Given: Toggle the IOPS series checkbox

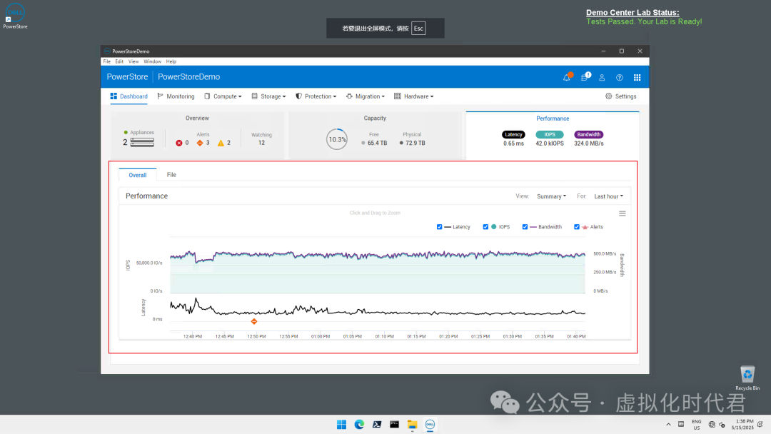Looking at the screenshot, I should [486, 227].
